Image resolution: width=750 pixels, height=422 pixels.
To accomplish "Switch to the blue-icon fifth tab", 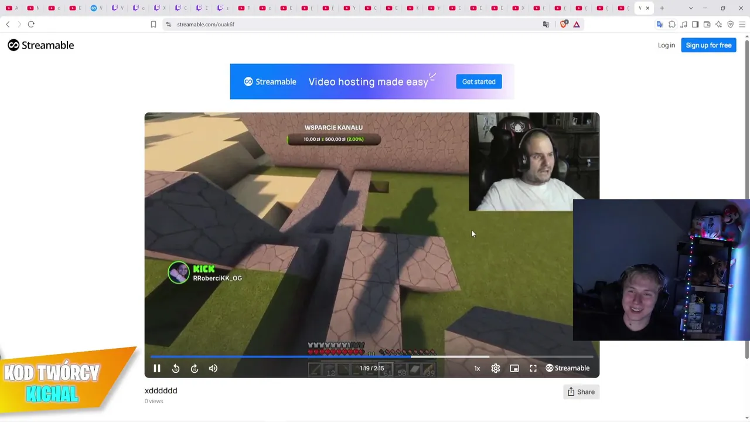I will point(97,8).
